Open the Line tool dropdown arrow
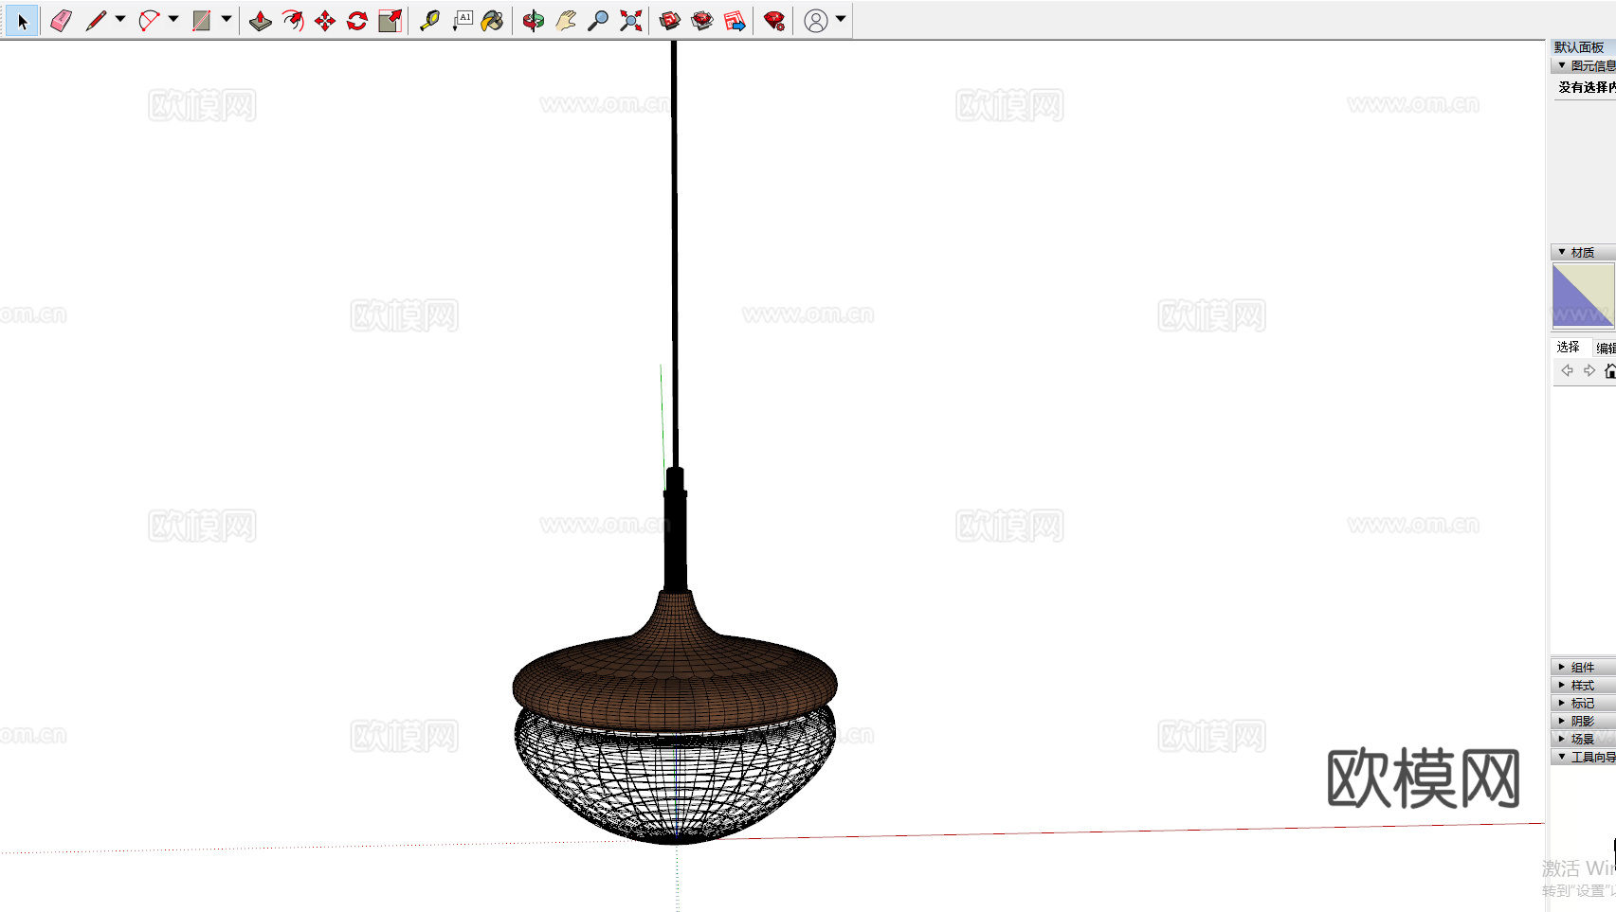 [120, 19]
